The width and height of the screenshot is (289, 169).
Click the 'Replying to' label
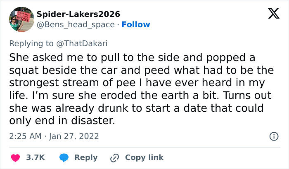pos(33,44)
